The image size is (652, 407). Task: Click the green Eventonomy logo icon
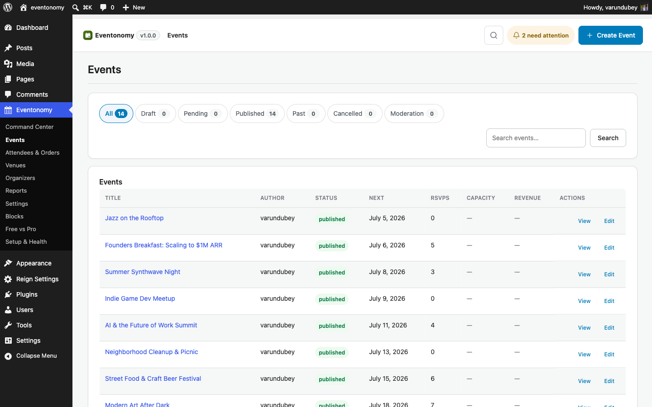(x=88, y=35)
